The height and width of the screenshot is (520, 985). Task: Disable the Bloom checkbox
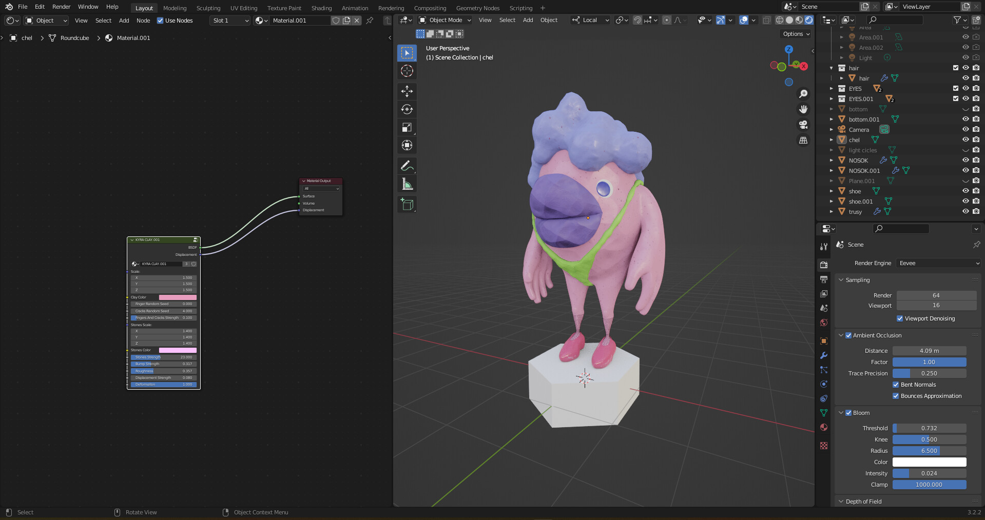848,413
